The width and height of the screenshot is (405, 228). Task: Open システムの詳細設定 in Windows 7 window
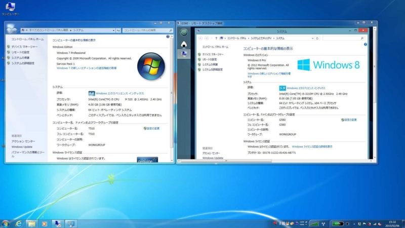click(x=23, y=63)
